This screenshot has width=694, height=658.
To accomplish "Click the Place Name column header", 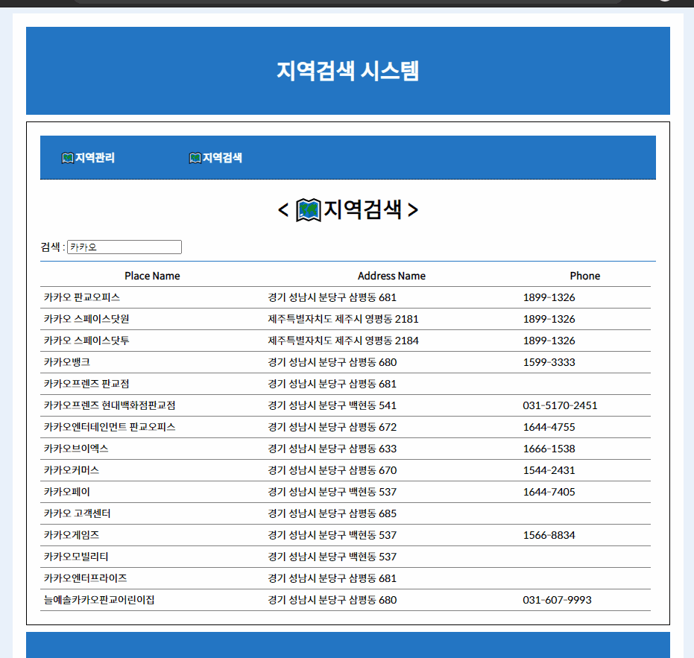I will [152, 276].
